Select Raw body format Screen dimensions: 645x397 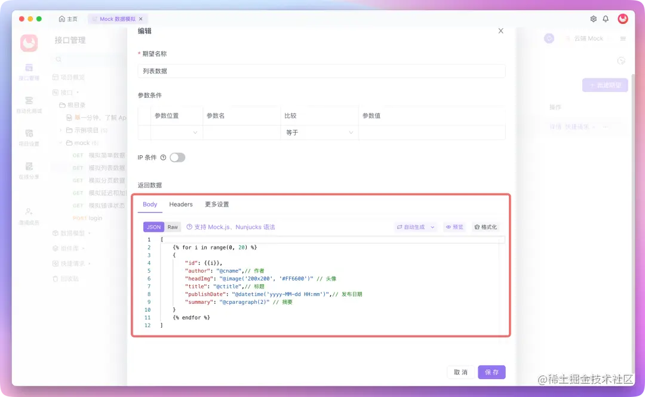[x=173, y=227]
